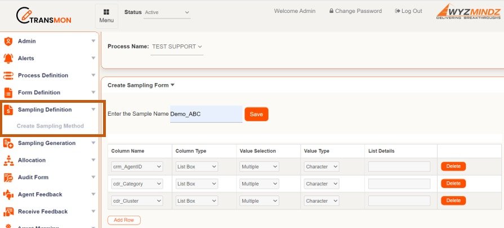Select Create Sampling Method submenu item
Screen dimensions: 504x228
coord(50,126)
